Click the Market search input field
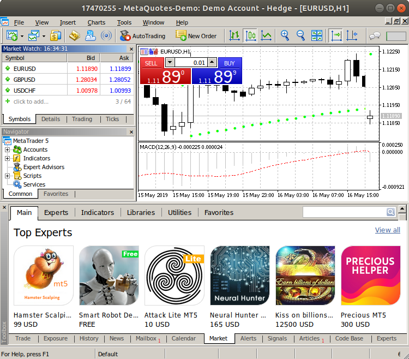Viewport: 409px width, 359px height. tap(345, 212)
